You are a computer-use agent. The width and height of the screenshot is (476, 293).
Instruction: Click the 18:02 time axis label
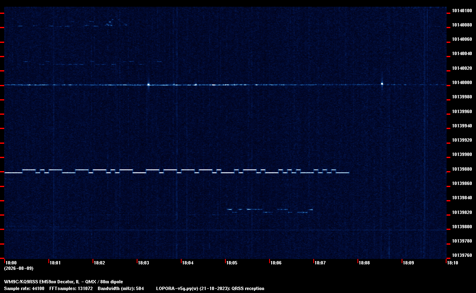99,263
